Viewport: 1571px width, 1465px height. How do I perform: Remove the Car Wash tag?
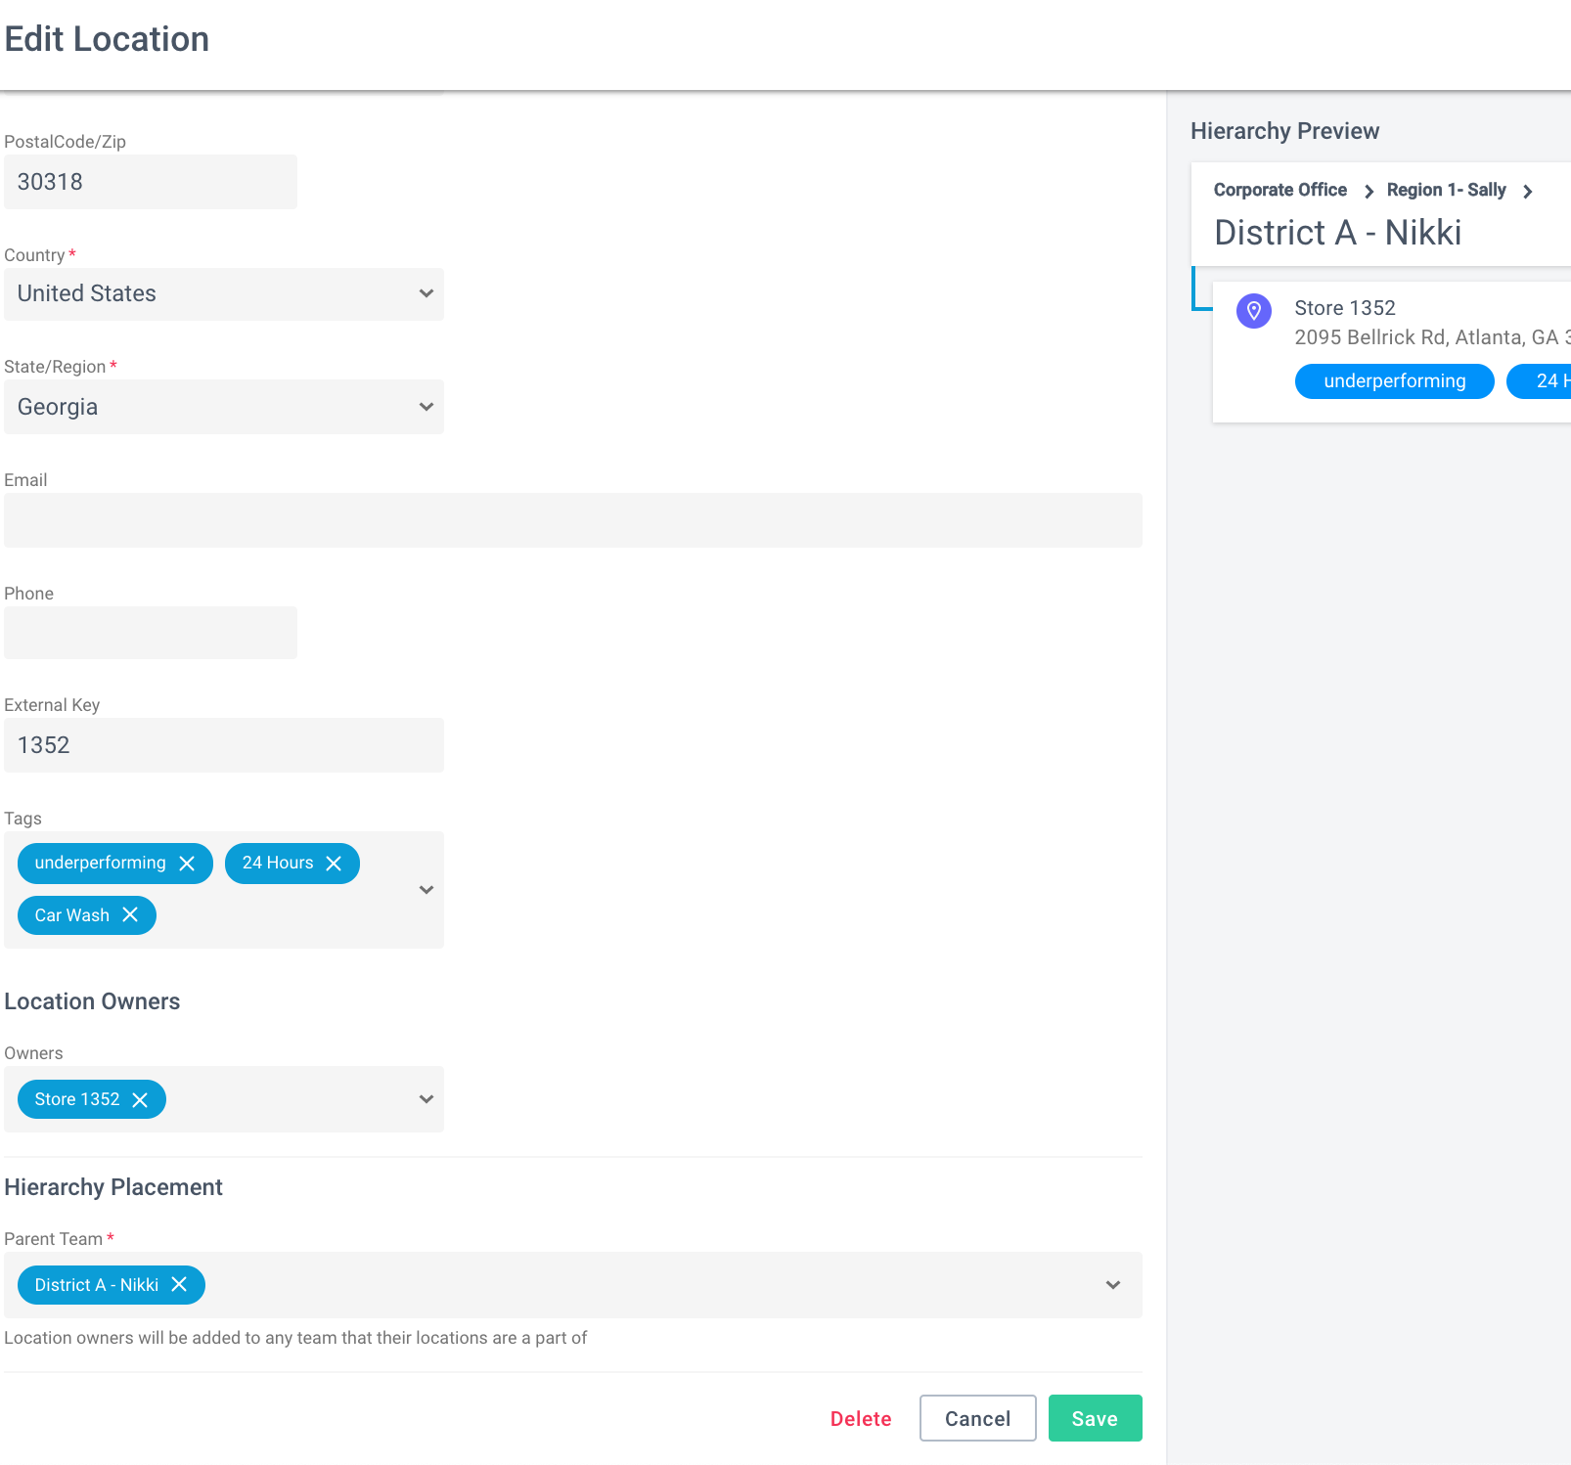pyautogui.click(x=130, y=914)
